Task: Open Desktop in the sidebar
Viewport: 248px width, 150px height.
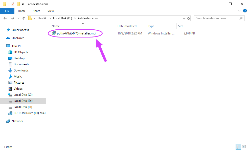Action: [19, 58]
